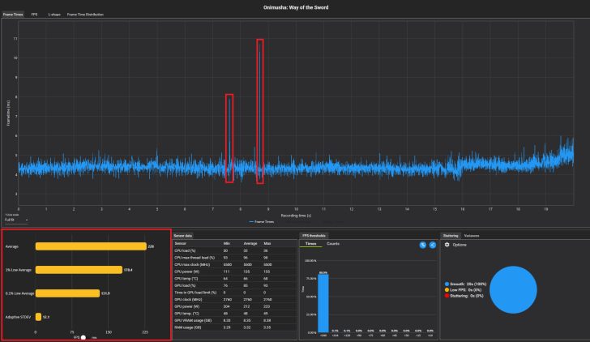Select the GPU VRAM usage (GB) row
This screenshot has height=342, width=590.
point(235,321)
